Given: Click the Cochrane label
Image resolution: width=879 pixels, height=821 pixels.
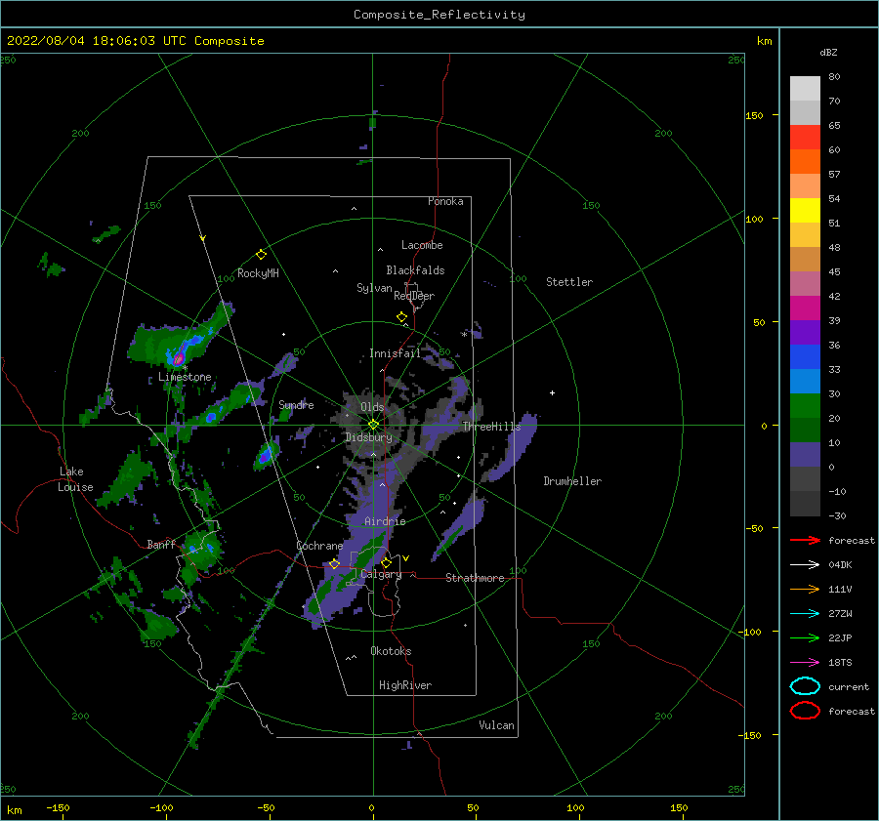Looking at the screenshot, I should [x=319, y=546].
